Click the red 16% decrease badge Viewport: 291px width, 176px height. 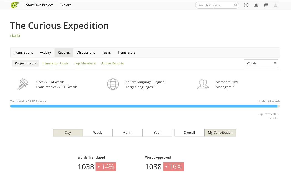click(x=173, y=167)
